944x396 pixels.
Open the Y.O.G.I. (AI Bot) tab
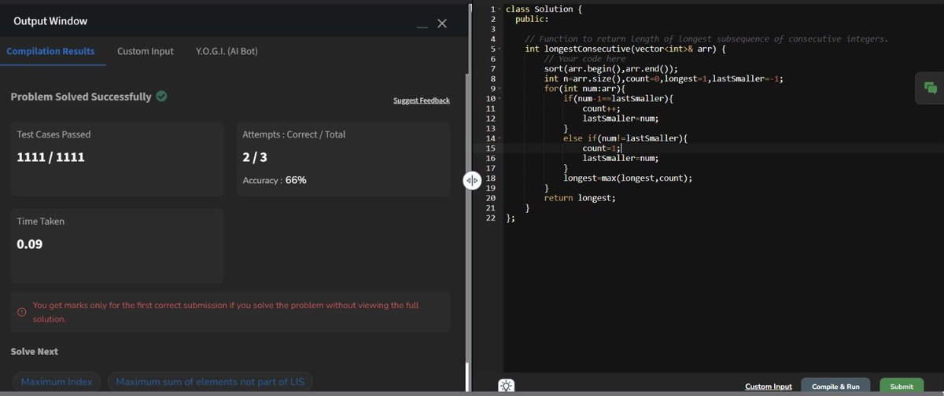click(x=227, y=51)
